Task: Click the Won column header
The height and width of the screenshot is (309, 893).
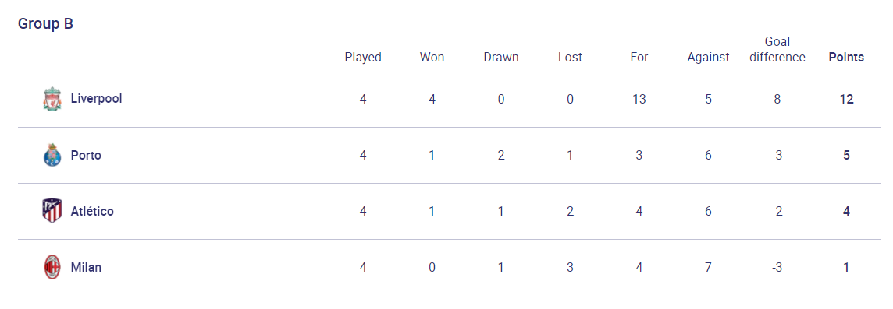Action: [x=432, y=58]
